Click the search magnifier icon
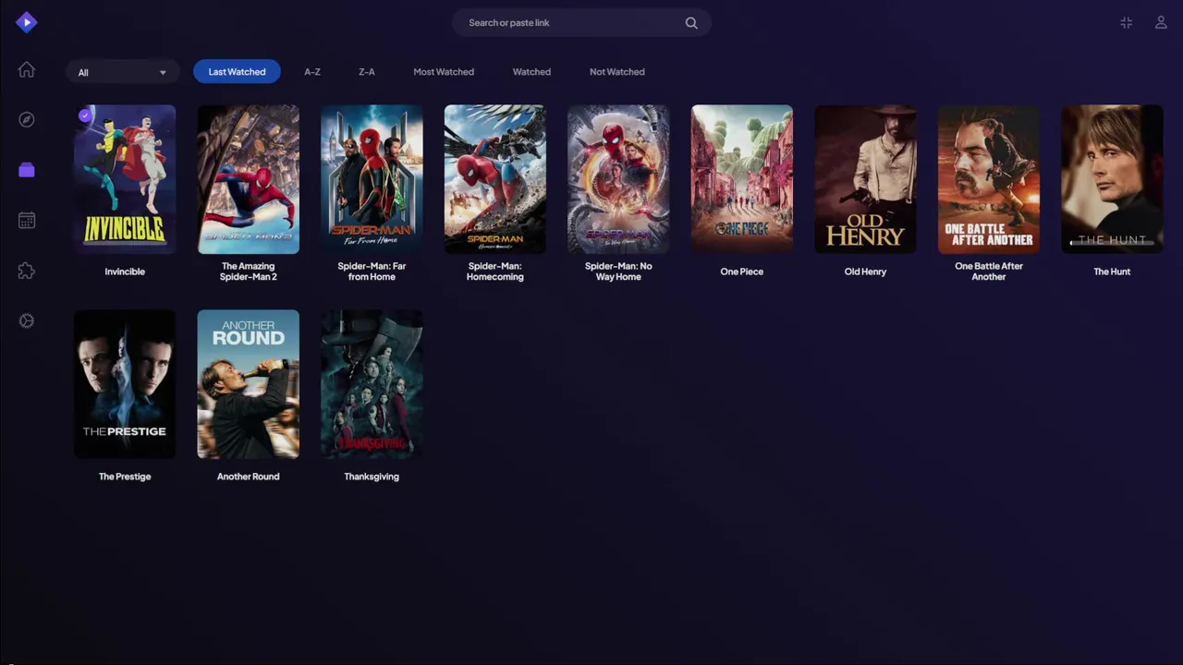 pos(691,23)
